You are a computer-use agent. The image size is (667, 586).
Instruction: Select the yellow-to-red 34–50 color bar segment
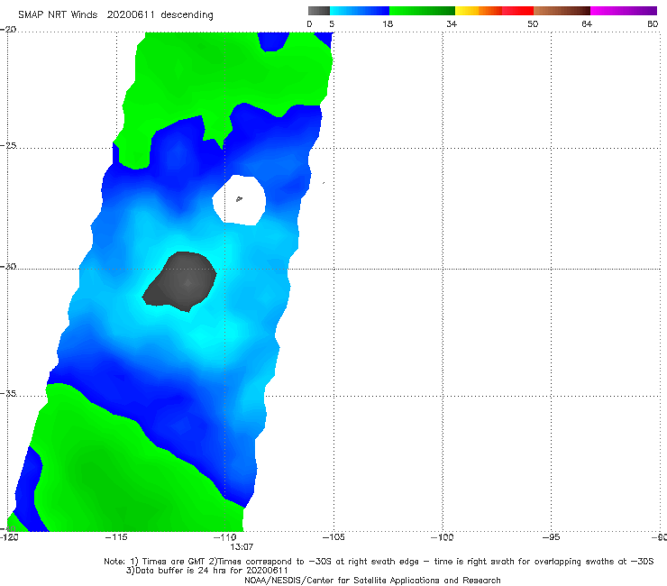(494, 11)
